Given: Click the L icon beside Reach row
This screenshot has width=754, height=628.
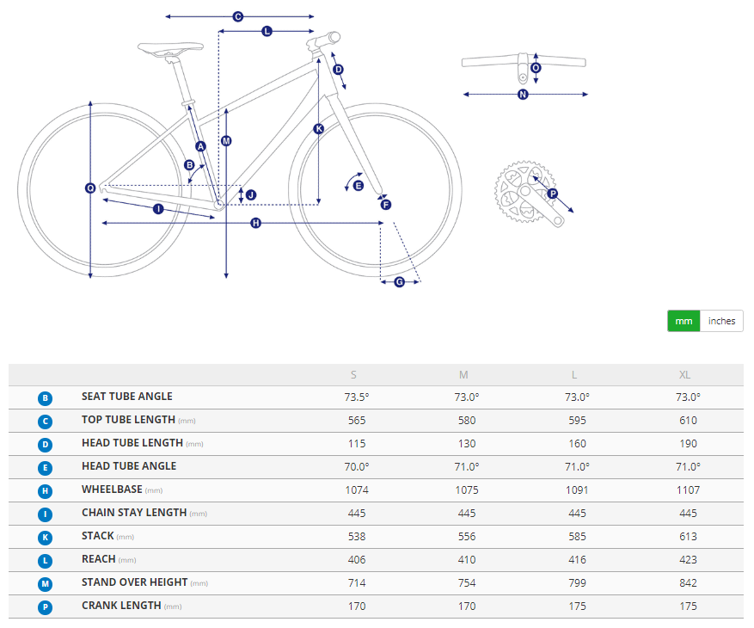Looking at the screenshot, I should point(45,561).
